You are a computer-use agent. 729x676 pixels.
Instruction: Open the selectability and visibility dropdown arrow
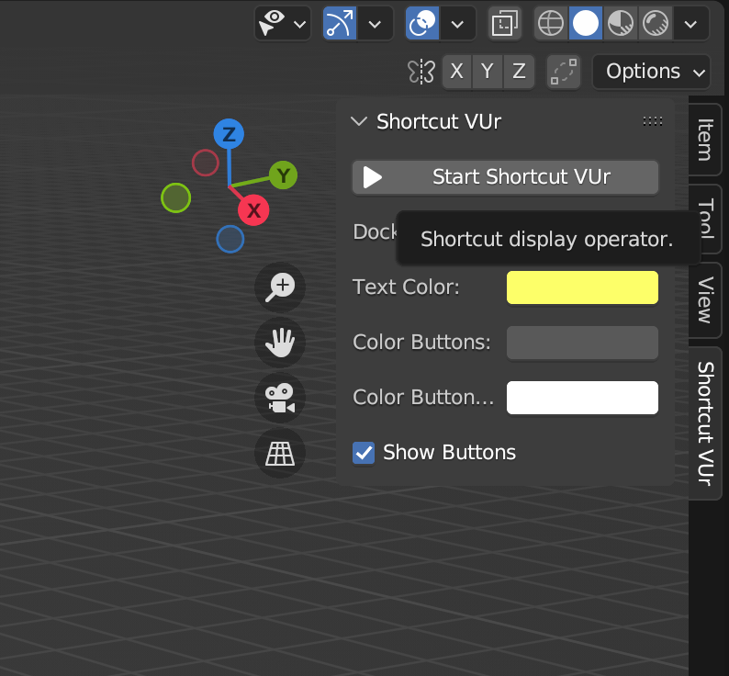click(300, 24)
